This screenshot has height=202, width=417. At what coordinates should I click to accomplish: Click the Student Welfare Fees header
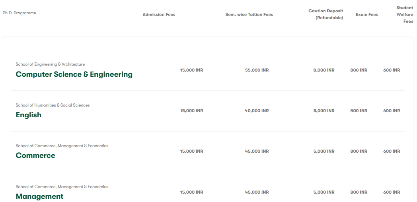[x=405, y=14]
